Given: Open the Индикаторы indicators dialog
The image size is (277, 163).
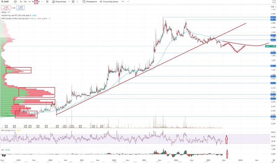Looking at the screenshot, I should coord(59,2).
